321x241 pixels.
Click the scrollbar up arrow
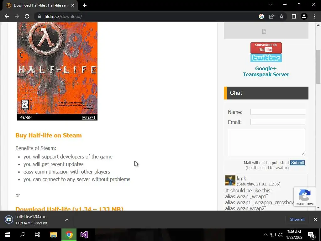tap(318, 25)
